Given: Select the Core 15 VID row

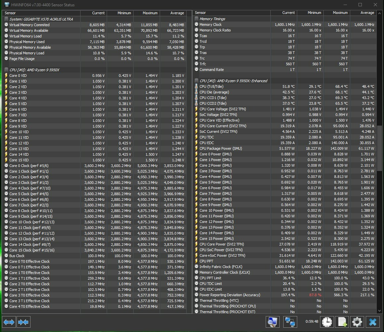Looking at the screenshot, I should (x=94, y=160).
